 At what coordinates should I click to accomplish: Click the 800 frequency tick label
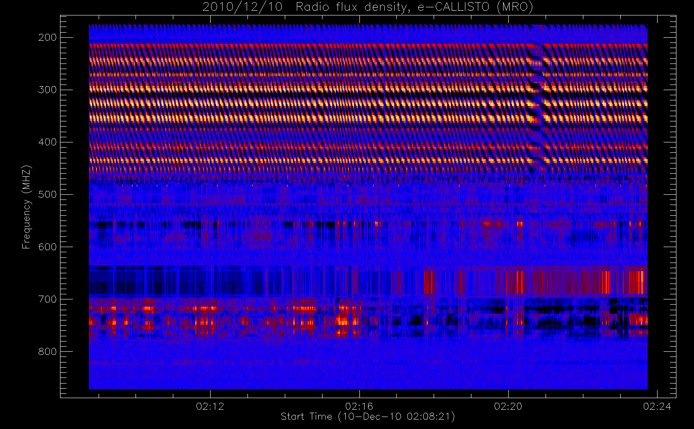[47, 351]
